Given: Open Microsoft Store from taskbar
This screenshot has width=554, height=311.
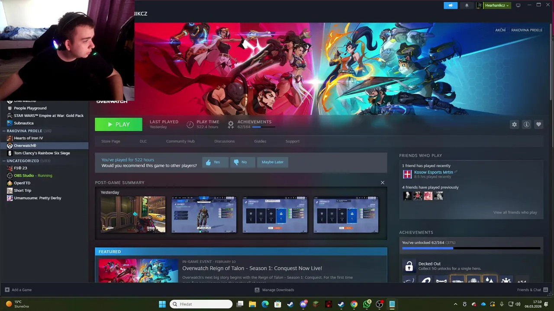Looking at the screenshot, I should (277, 304).
